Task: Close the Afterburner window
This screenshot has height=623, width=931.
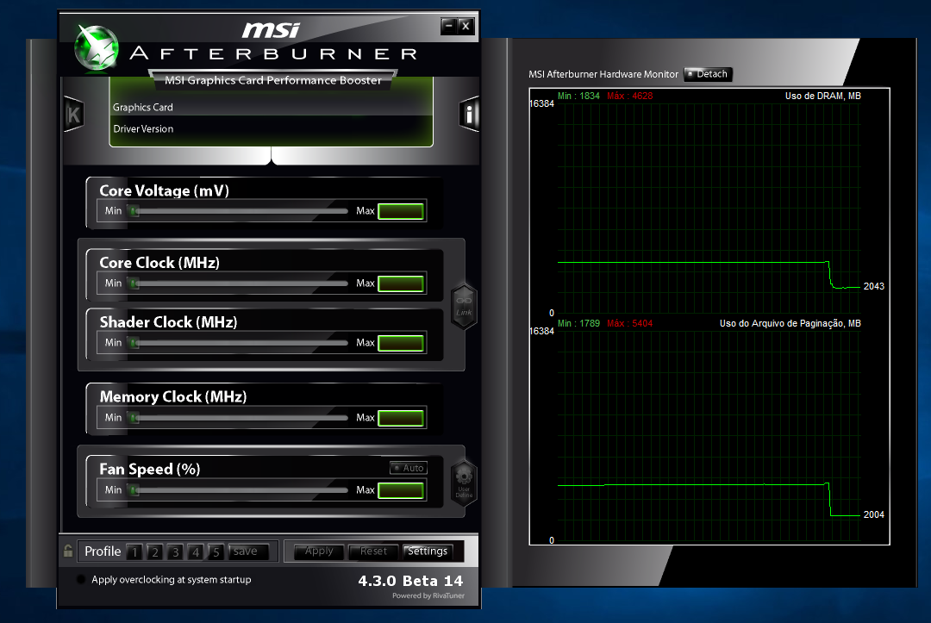Action: tap(466, 26)
